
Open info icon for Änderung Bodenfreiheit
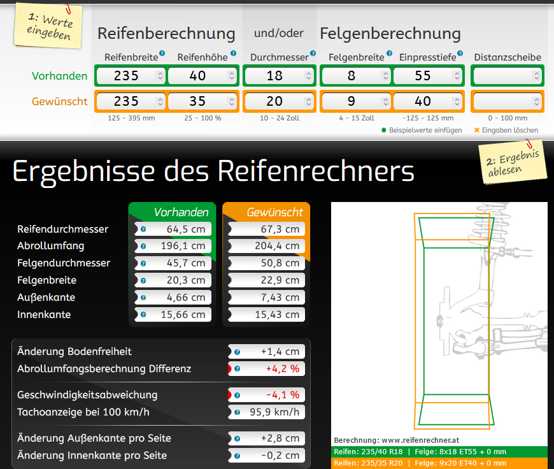237,352
